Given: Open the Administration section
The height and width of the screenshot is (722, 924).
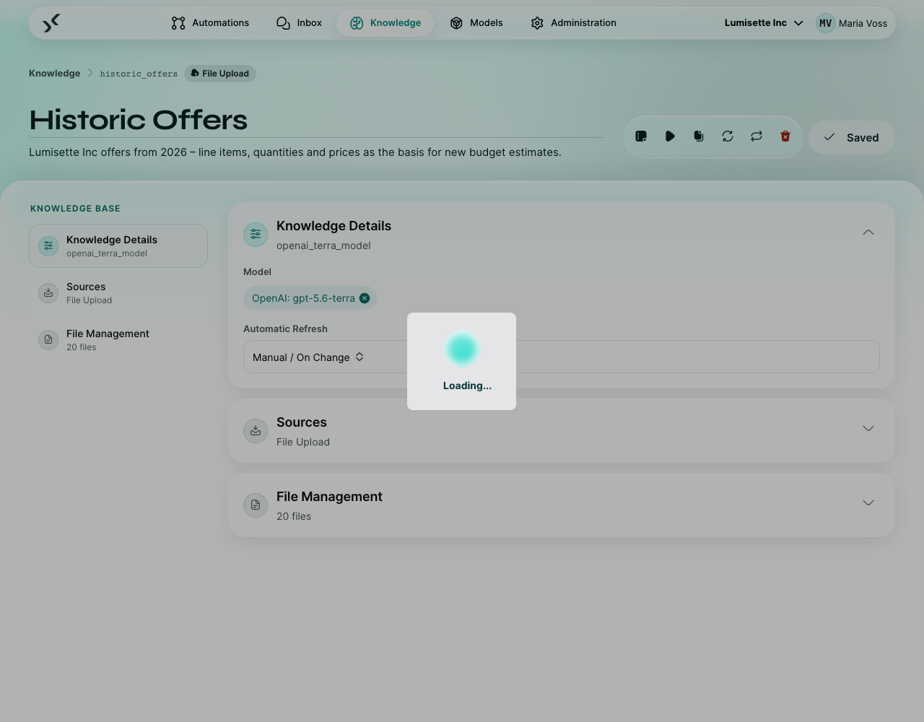Looking at the screenshot, I should (x=573, y=23).
